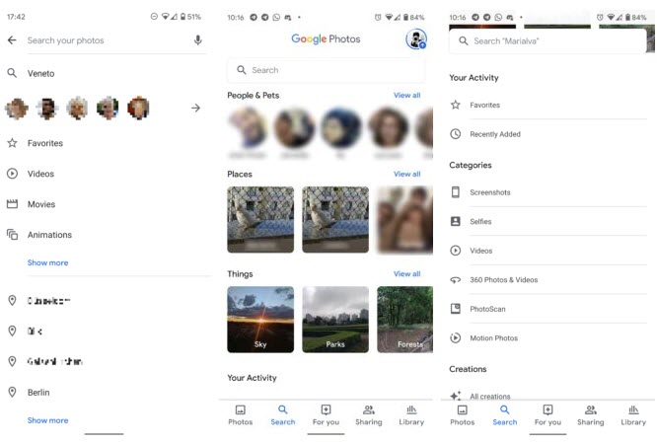
Task: Open the Parks photo thumbnail
Action: point(335,320)
